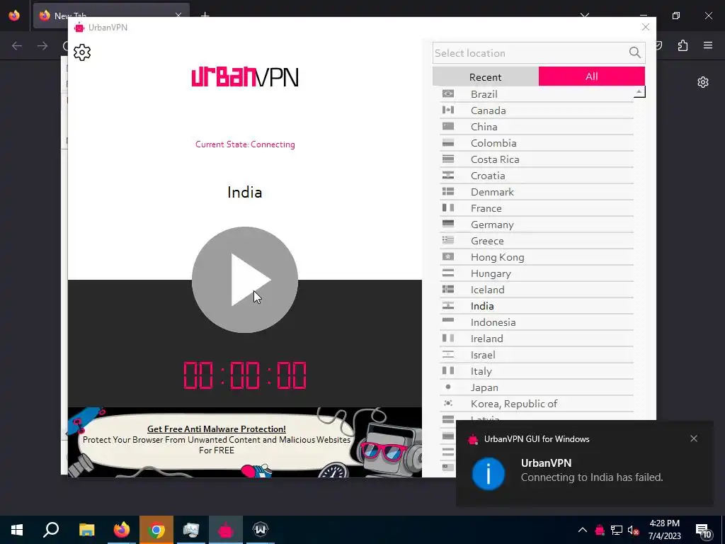Switch to the Recent tab
Screen dimensions: 725x544
tap(486, 76)
